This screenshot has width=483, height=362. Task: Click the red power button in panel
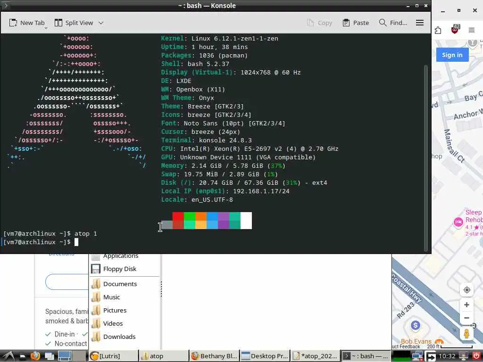pyautogui.click(x=476, y=356)
